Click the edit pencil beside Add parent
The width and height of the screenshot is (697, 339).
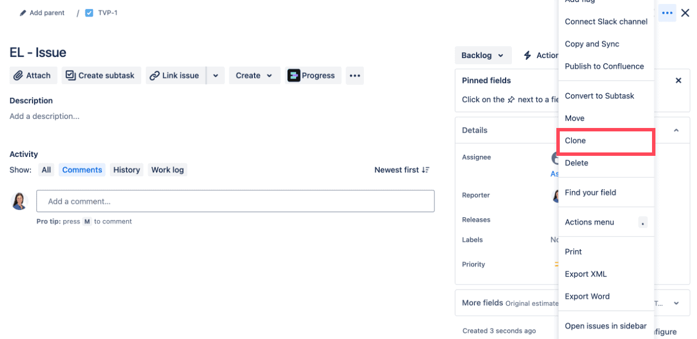click(x=22, y=12)
